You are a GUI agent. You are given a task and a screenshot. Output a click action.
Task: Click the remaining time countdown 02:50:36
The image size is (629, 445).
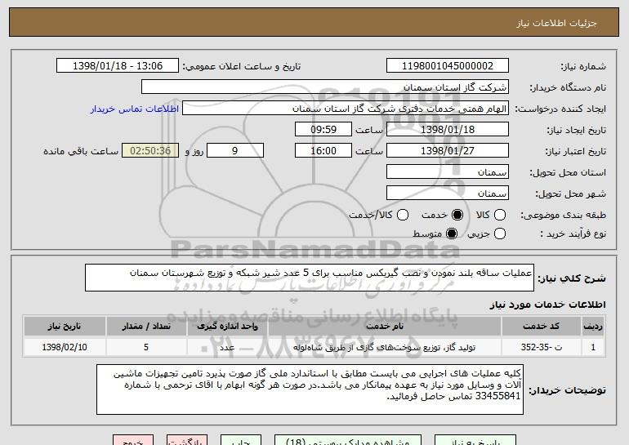coord(150,151)
